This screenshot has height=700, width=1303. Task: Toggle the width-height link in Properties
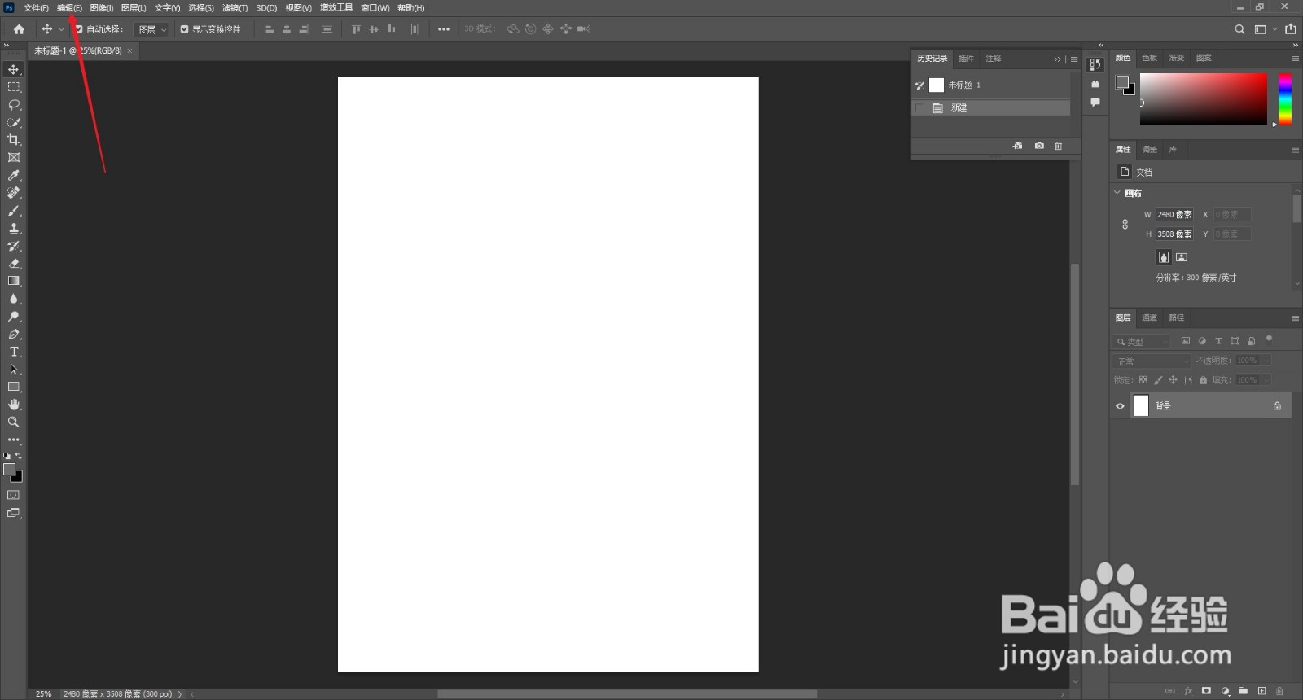coord(1125,224)
